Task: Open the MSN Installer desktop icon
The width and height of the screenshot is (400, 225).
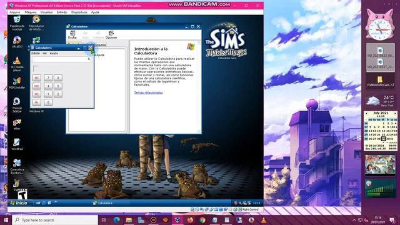Action: coord(17,83)
